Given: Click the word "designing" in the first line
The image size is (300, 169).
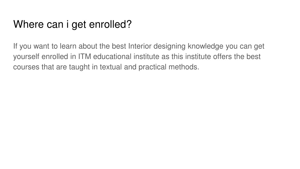Looking at the screenshot, I should point(169,47).
